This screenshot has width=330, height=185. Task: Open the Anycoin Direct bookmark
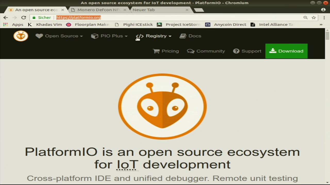[x=226, y=24]
